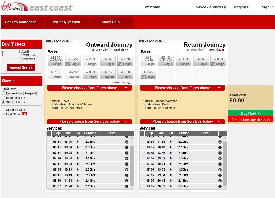Select outward £67.80 Return fare
The image size is (275, 198).
tap(125, 74)
